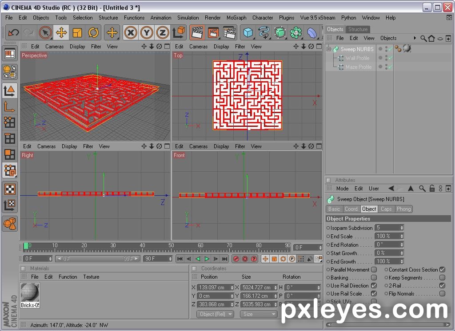The image size is (455, 331).
Task: Enable Banking checkbox
Action: pos(374,278)
